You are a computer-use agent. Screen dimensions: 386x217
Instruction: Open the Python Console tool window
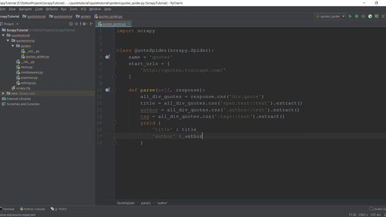click(x=32, y=209)
